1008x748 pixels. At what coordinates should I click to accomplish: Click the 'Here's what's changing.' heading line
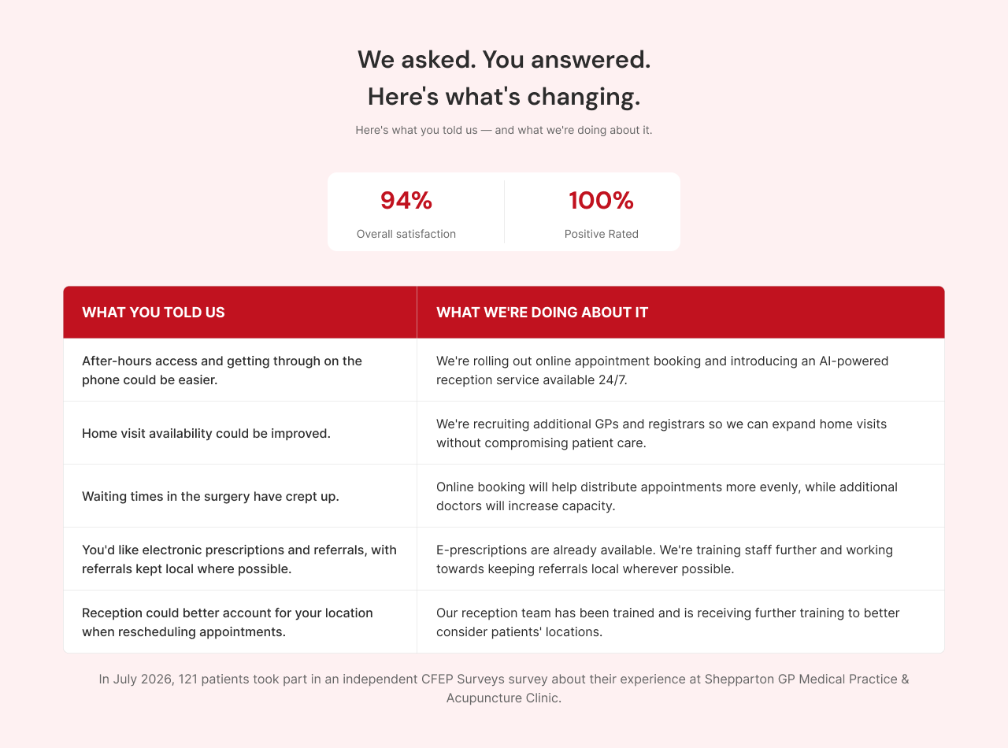[504, 97]
